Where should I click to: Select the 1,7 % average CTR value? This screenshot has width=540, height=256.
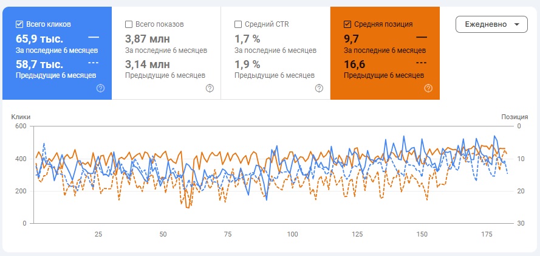tap(247, 38)
